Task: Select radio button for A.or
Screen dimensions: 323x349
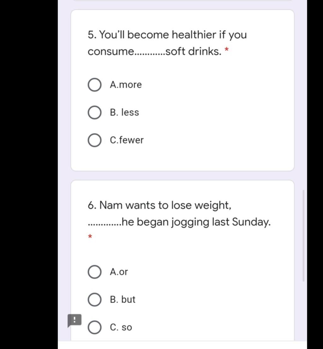Action: tap(95, 272)
